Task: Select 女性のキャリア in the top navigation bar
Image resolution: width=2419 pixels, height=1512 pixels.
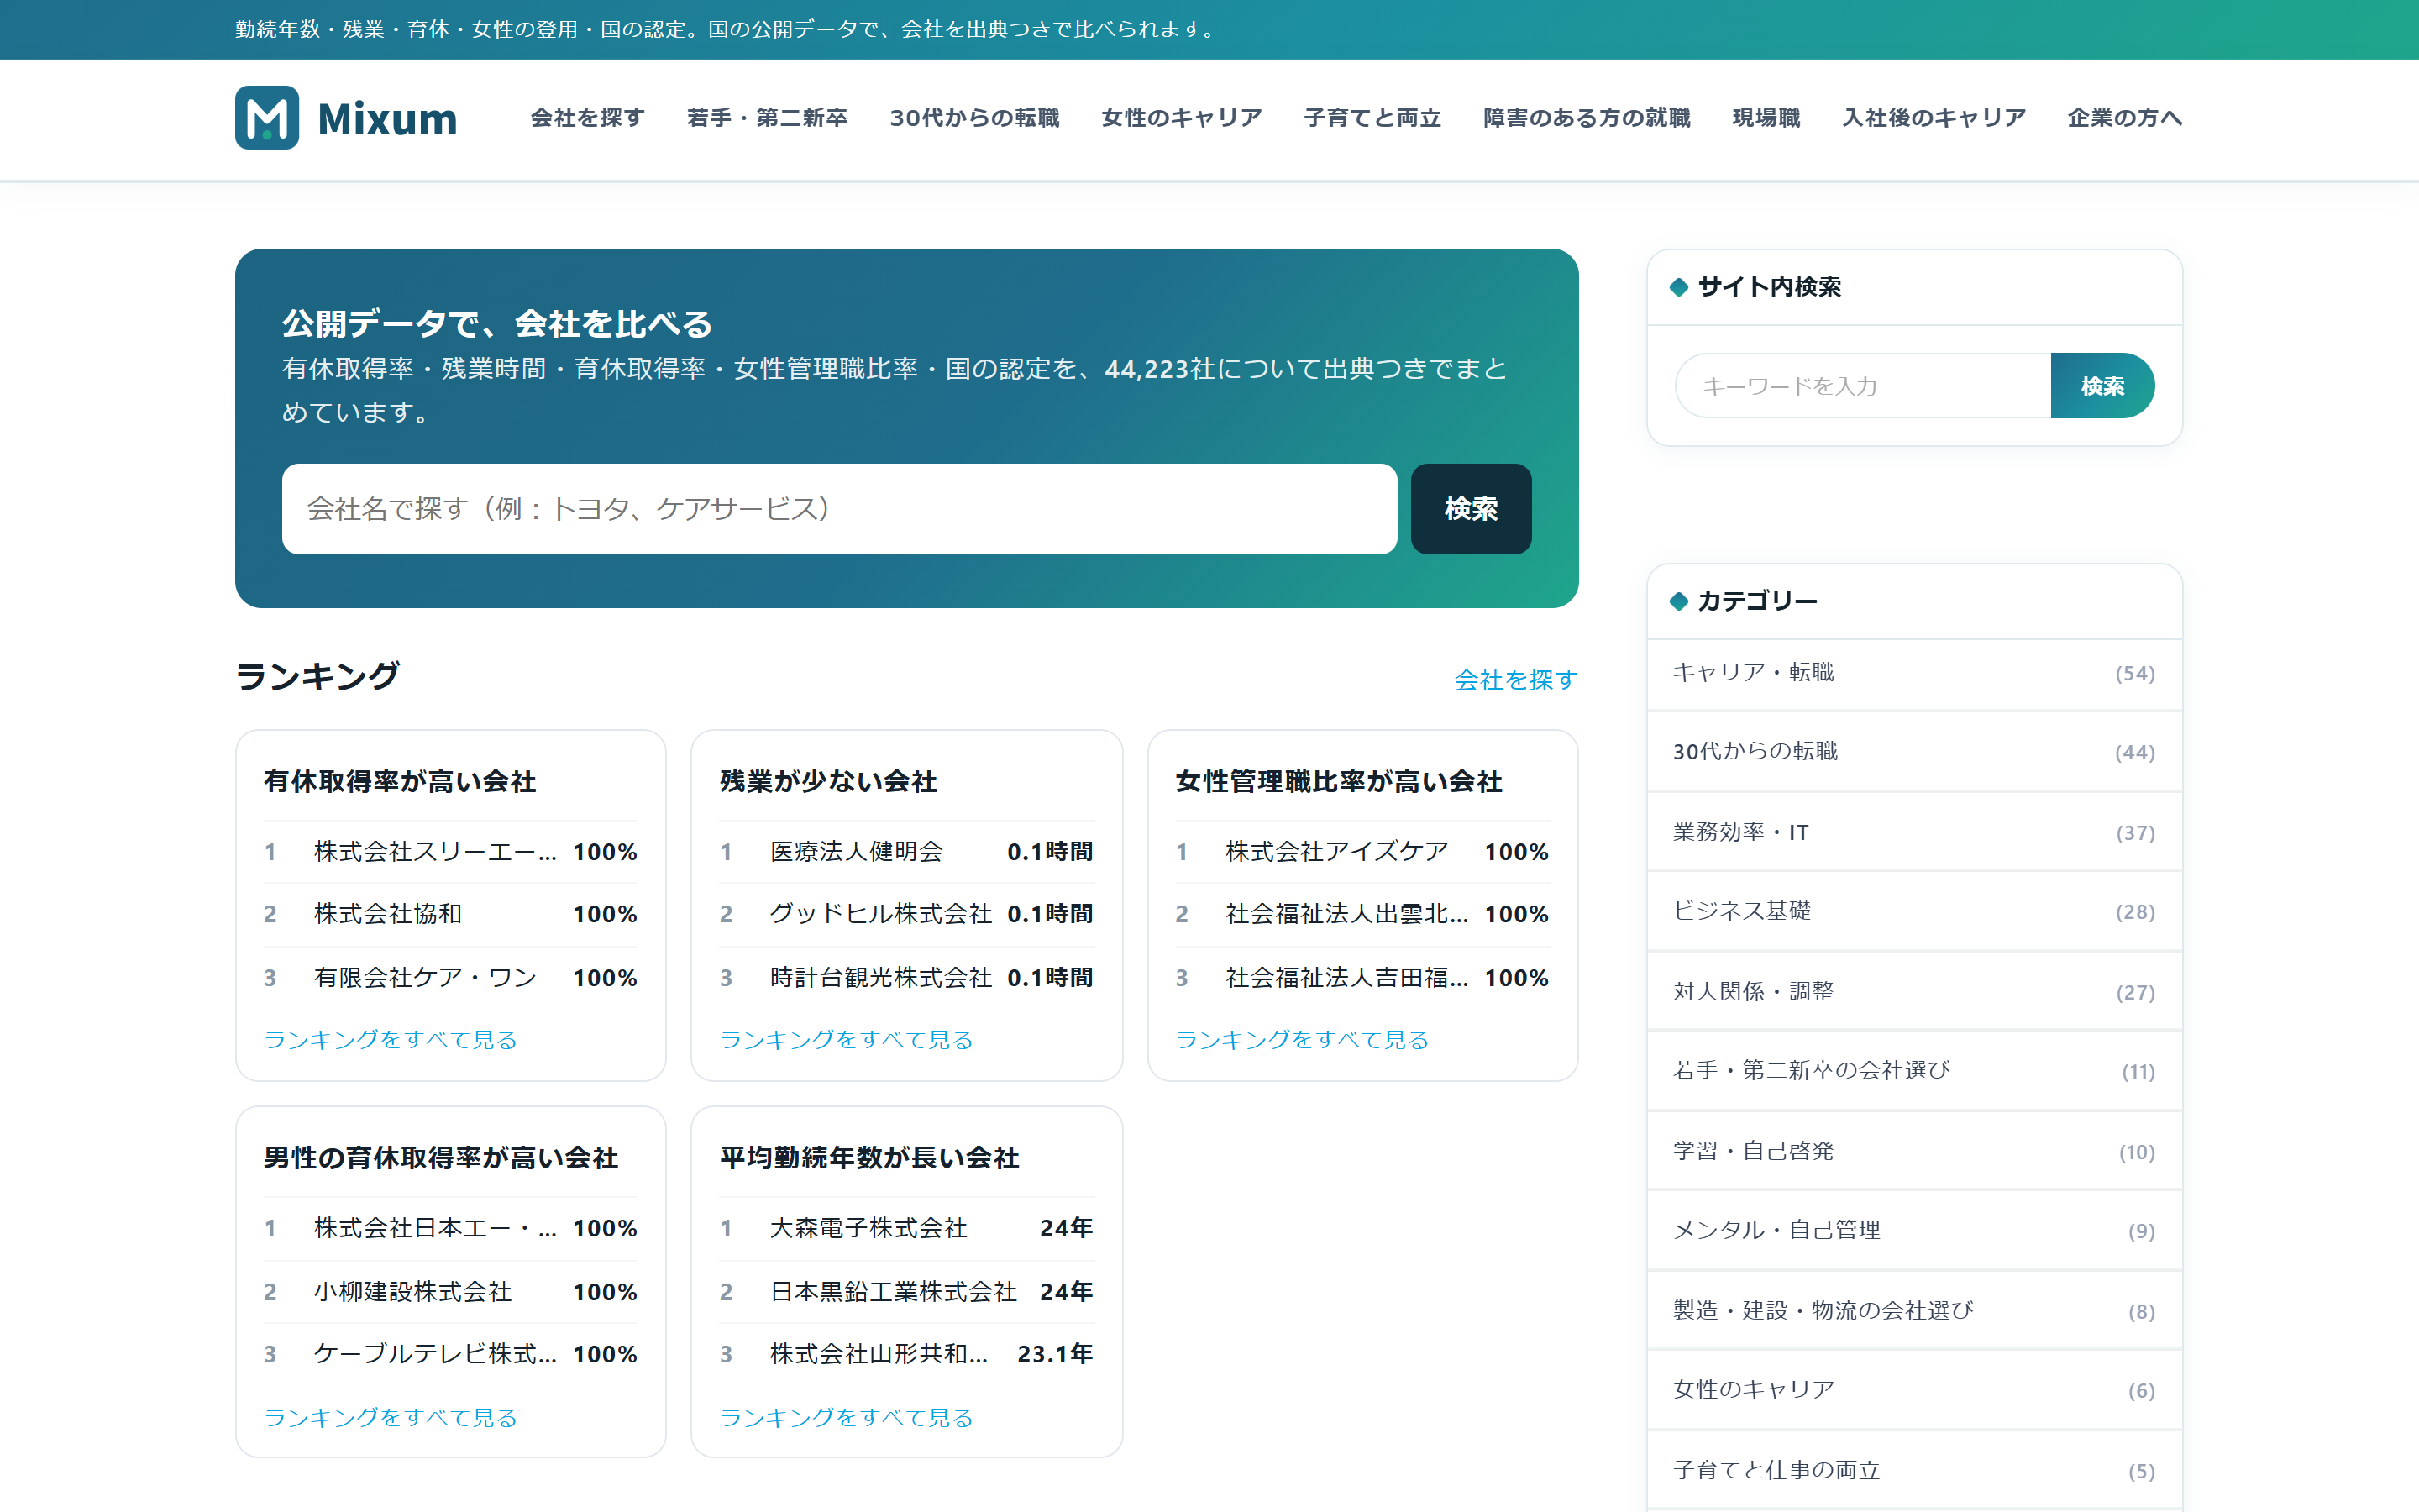Action: [x=1182, y=118]
